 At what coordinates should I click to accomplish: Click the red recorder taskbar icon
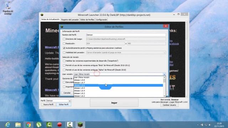pos(59,125)
